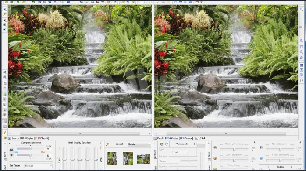
Task: Click the source image horizontal scrollbar
Action: [80, 134]
